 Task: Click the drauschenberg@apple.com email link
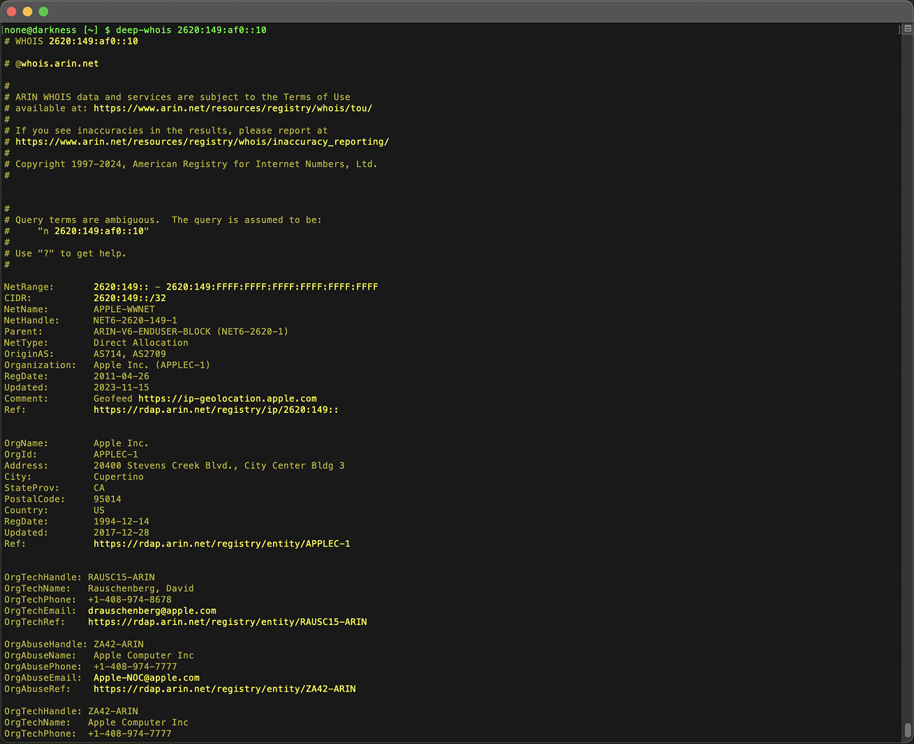coord(152,610)
